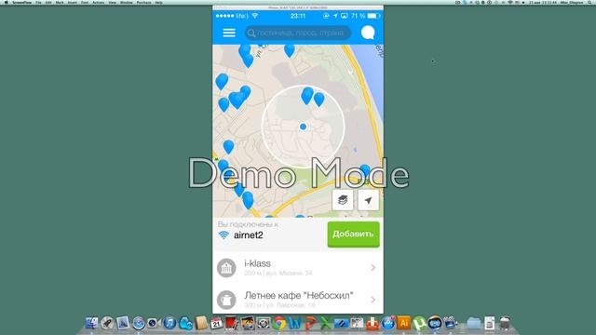Open the Font menu

(85, 2)
